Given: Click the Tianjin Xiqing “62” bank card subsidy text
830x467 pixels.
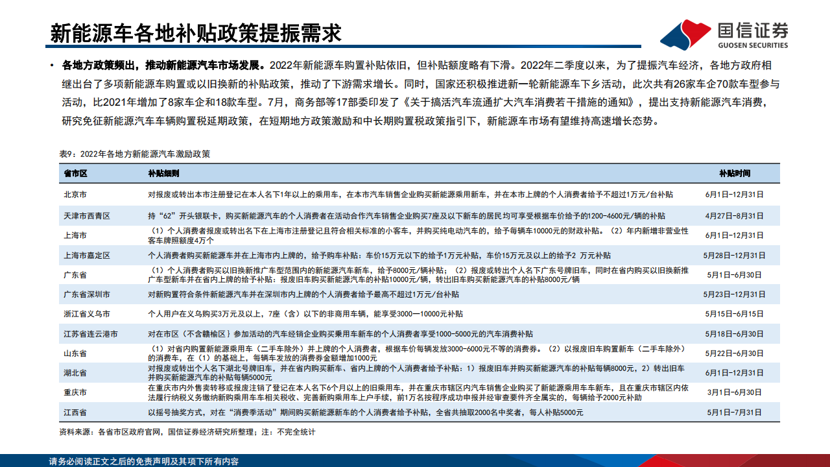Looking at the screenshot, I should click(406, 215).
